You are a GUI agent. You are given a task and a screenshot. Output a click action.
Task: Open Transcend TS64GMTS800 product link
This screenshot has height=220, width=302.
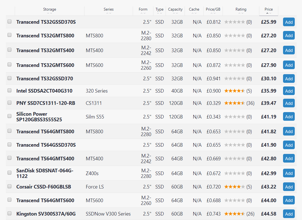click(x=45, y=131)
